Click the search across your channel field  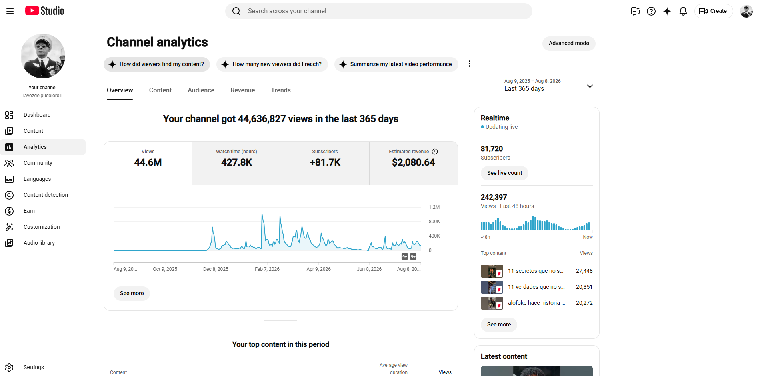coord(378,11)
